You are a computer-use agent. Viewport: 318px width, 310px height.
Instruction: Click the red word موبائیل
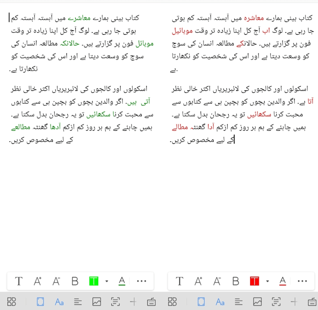coord(182,31)
